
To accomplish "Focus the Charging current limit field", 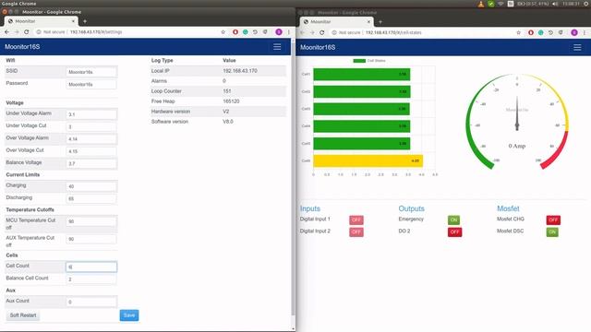I will [91, 186].
